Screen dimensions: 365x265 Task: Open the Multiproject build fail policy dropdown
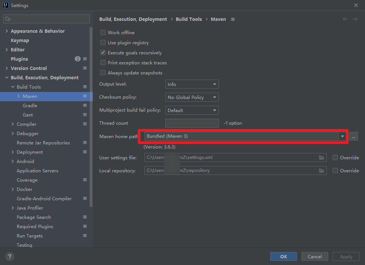tap(192, 110)
